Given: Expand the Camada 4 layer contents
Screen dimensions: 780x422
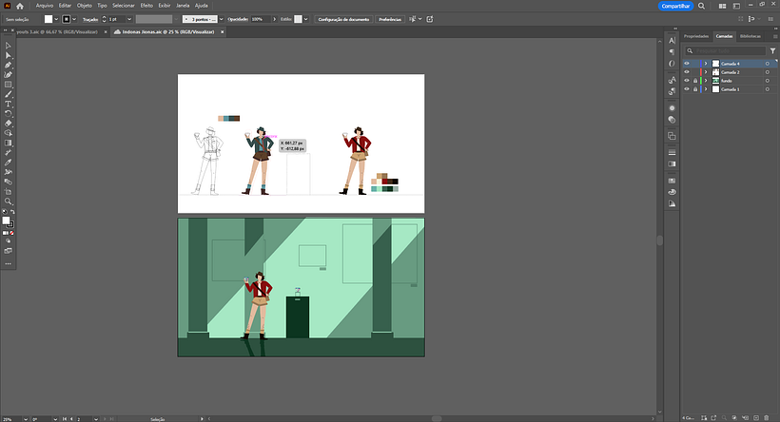Looking at the screenshot, I should coord(705,64).
